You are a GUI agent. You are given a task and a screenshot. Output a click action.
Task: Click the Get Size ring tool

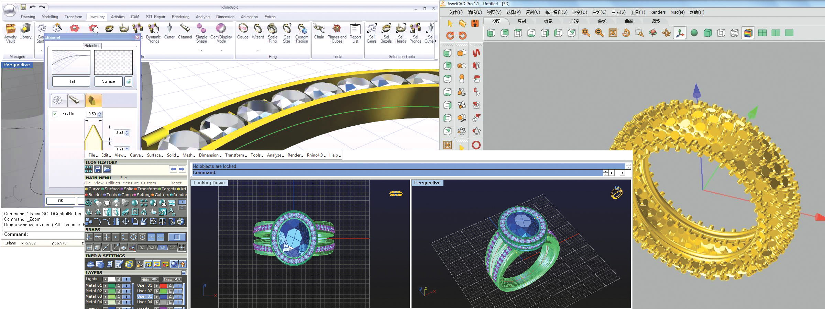287,33
